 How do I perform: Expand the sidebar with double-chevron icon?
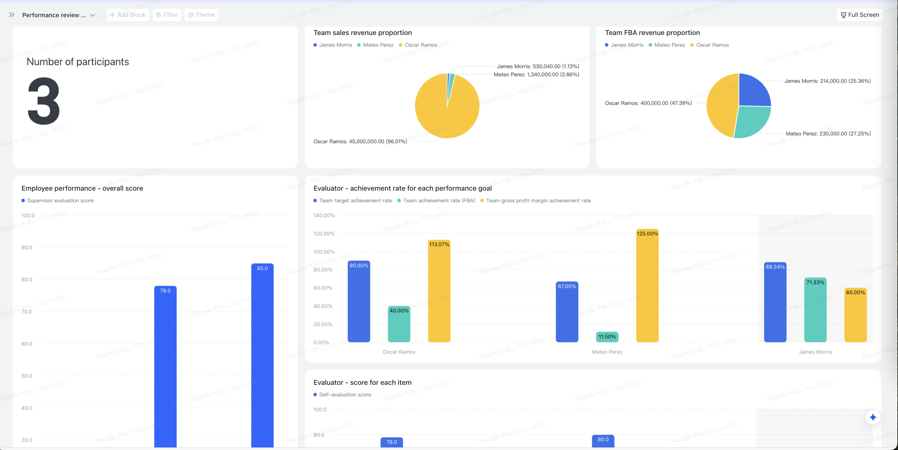(12, 15)
